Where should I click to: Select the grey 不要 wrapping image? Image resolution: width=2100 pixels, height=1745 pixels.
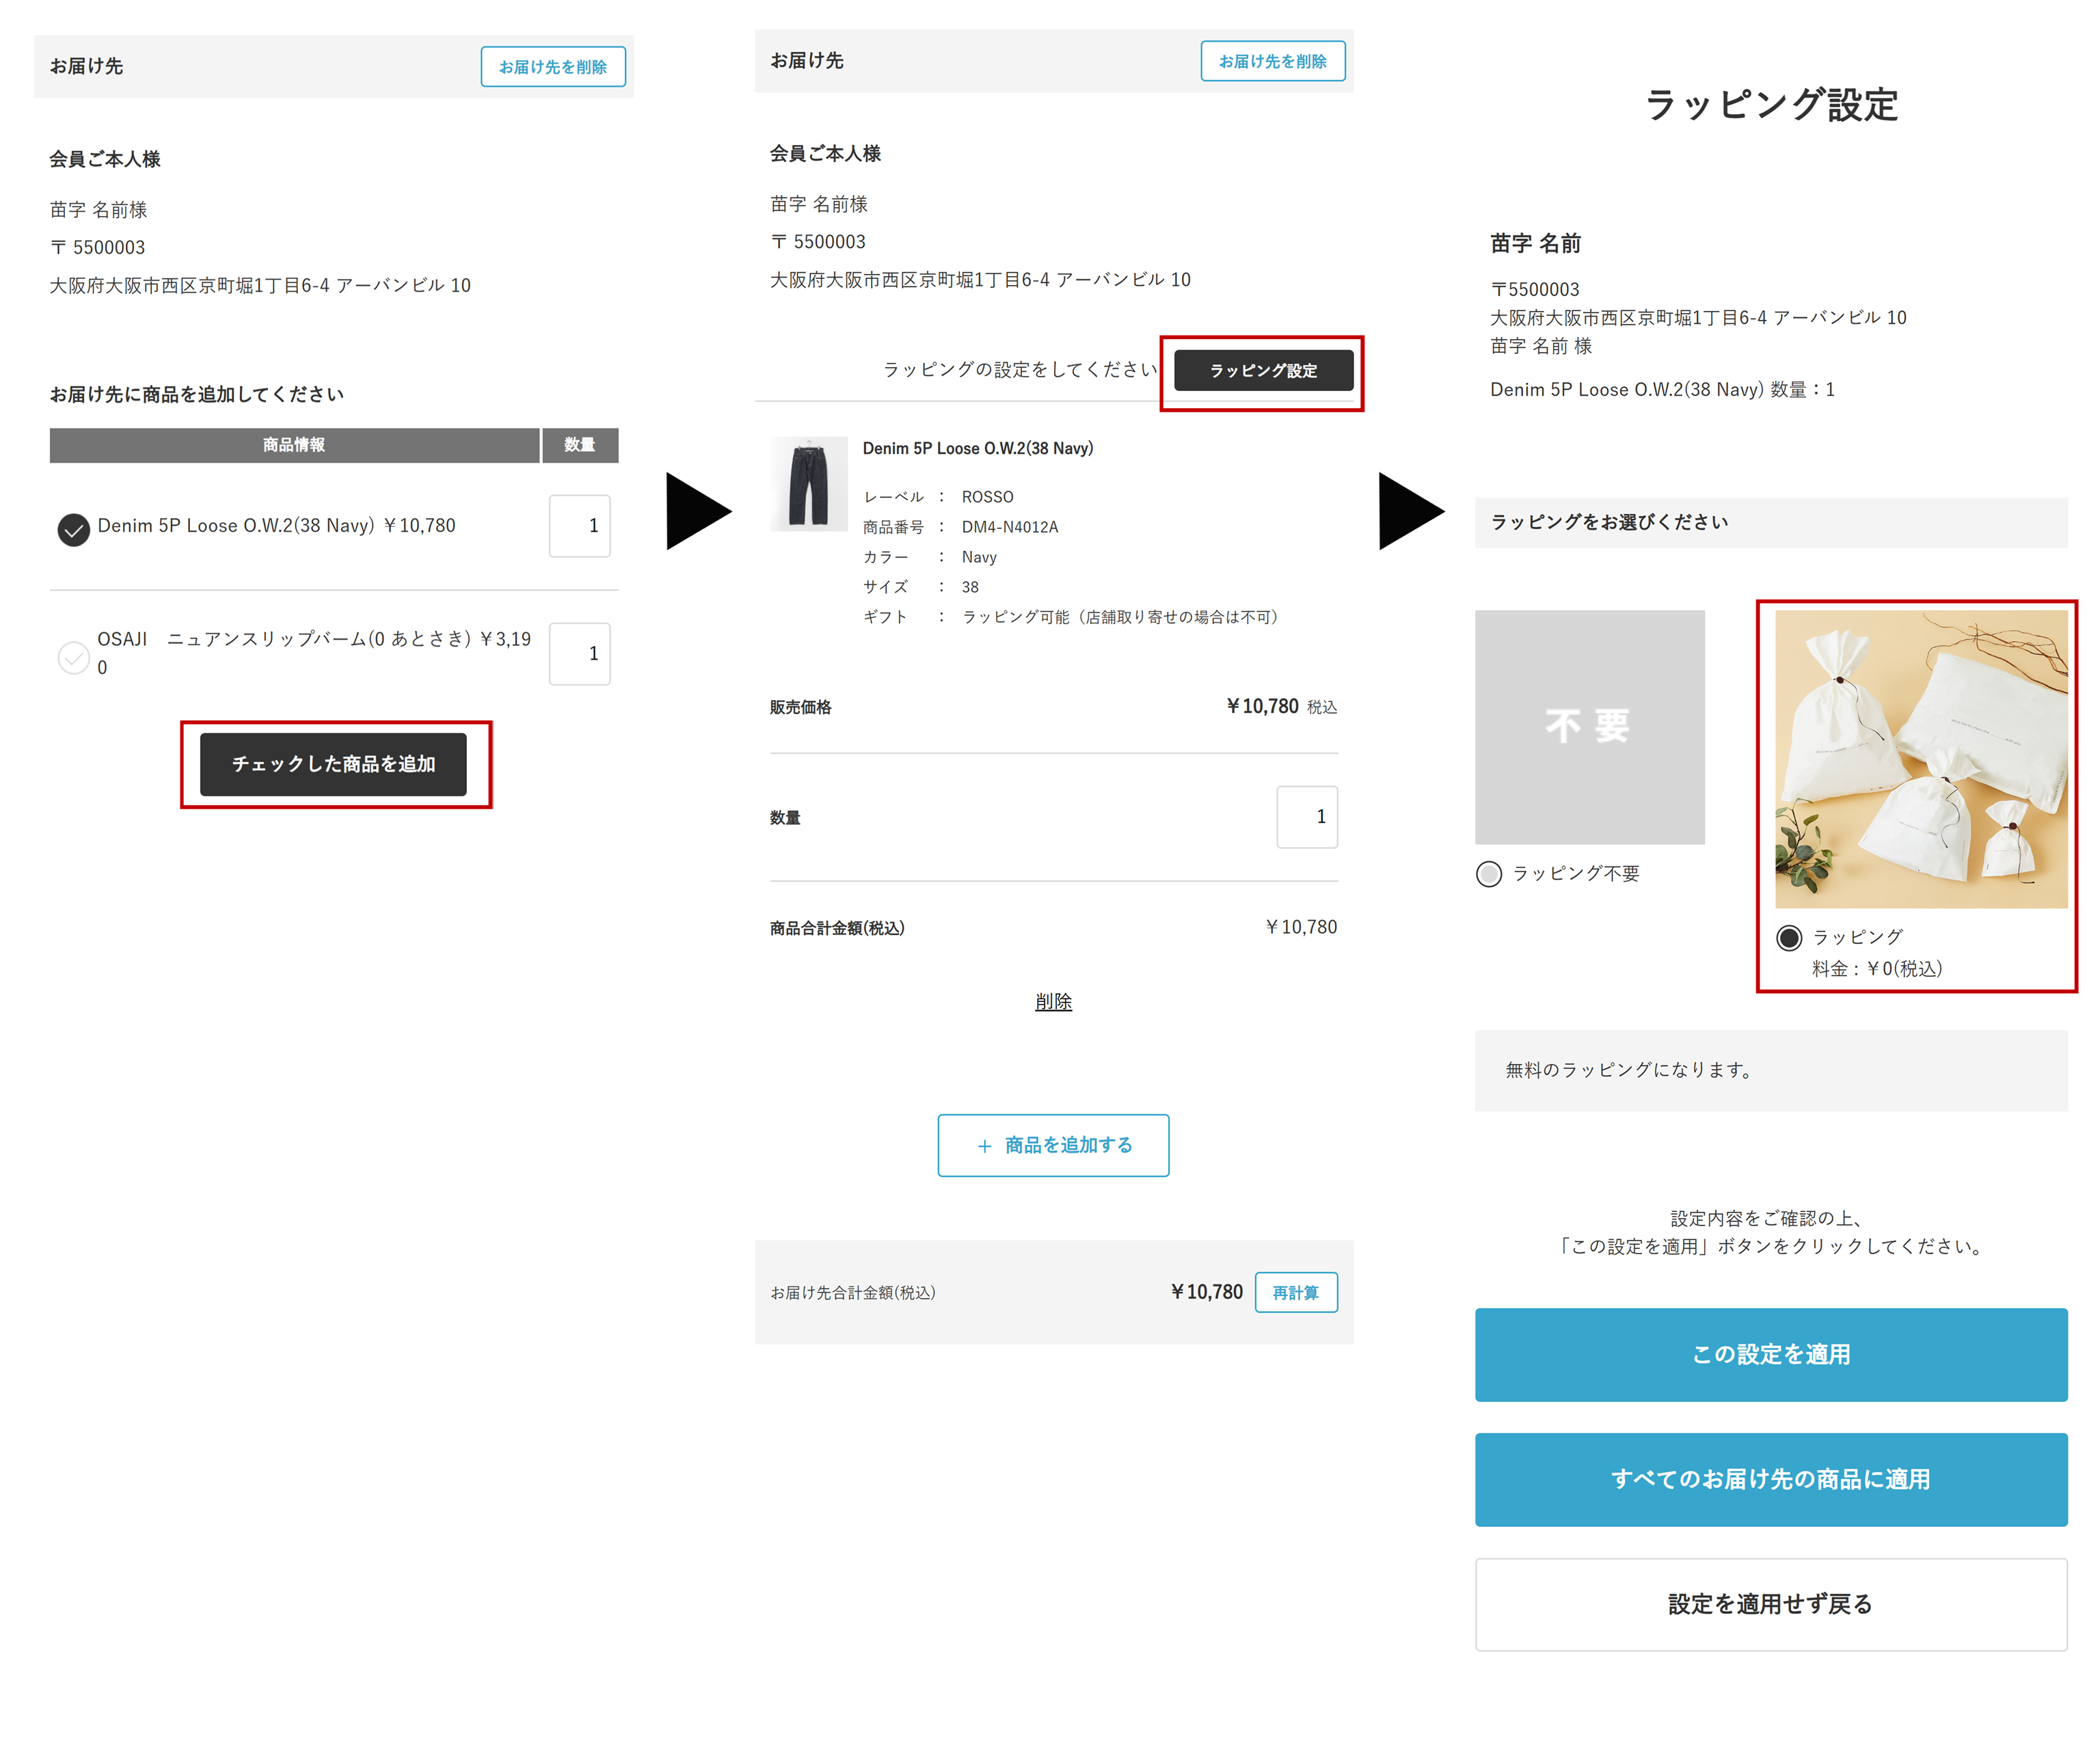tap(1590, 727)
